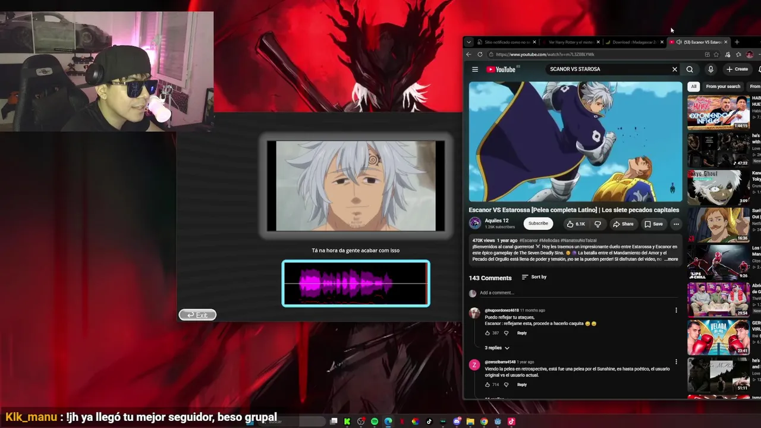Open the Aquiles 12 channel avatar
Image resolution: width=761 pixels, height=428 pixels.
(475, 224)
